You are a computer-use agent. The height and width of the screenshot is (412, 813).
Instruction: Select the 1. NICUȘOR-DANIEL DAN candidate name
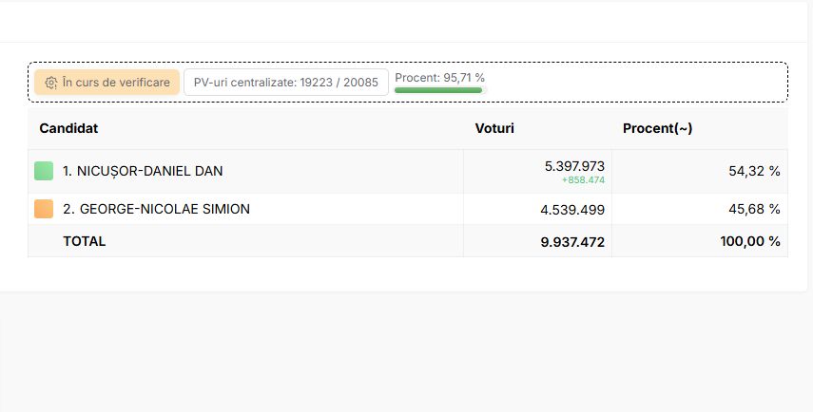click(x=143, y=171)
